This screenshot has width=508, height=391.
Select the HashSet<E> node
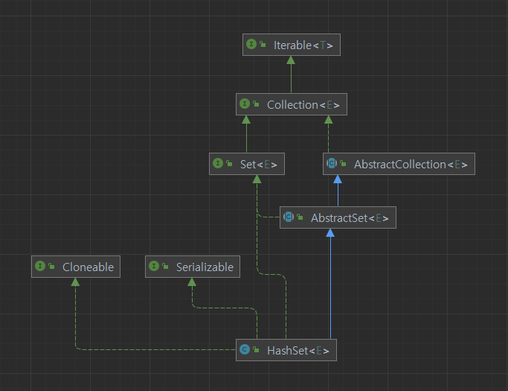point(286,350)
